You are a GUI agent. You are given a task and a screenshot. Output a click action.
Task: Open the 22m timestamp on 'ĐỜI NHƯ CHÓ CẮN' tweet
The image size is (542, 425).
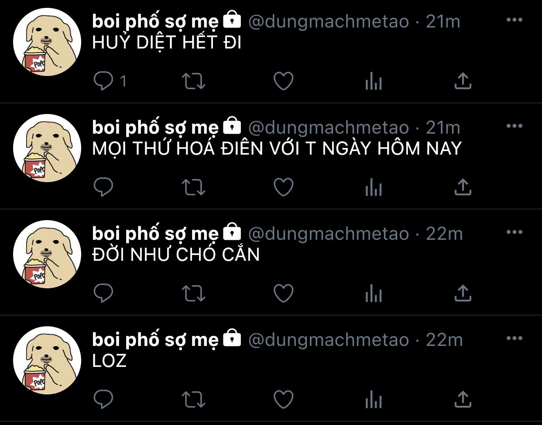pos(444,234)
